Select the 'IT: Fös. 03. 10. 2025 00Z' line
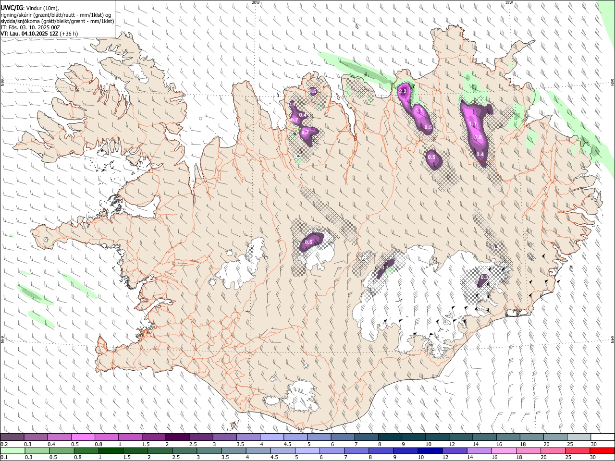This screenshot has width=615, height=461. tap(30, 27)
